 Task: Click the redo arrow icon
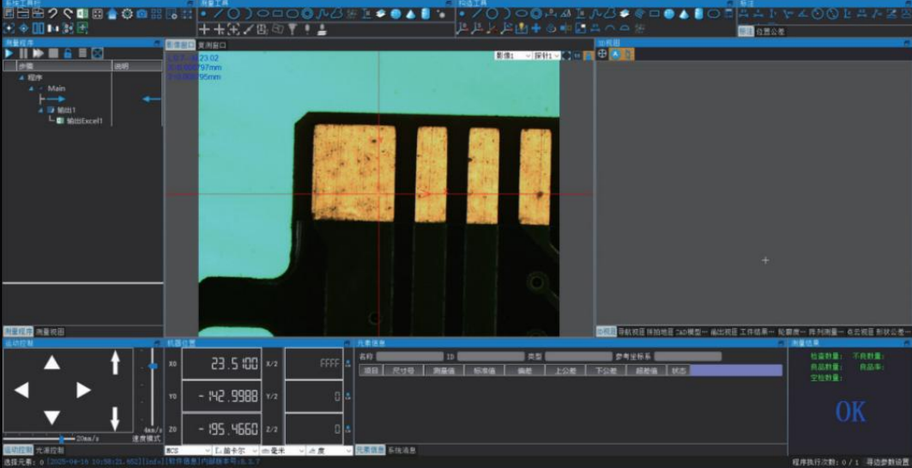68,14
